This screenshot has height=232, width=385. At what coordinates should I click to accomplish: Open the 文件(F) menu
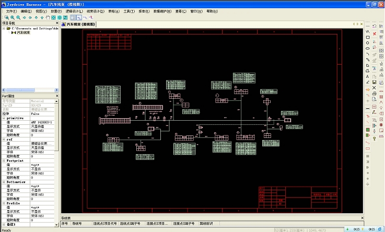(x=11, y=10)
